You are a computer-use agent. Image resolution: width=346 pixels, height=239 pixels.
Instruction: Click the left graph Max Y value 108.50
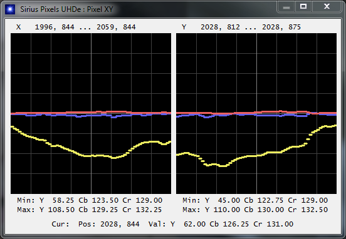61,210
